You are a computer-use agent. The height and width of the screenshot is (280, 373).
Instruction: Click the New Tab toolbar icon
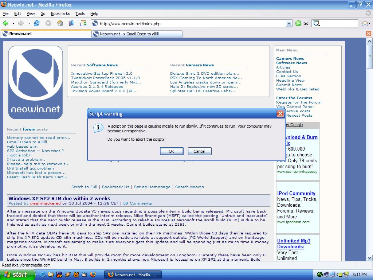pos(83,23)
